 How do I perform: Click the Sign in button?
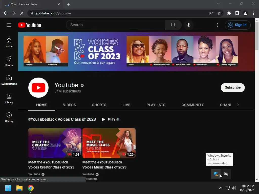coord(238,25)
